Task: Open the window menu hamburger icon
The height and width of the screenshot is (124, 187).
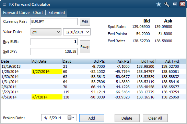Action: (x=4, y=5)
